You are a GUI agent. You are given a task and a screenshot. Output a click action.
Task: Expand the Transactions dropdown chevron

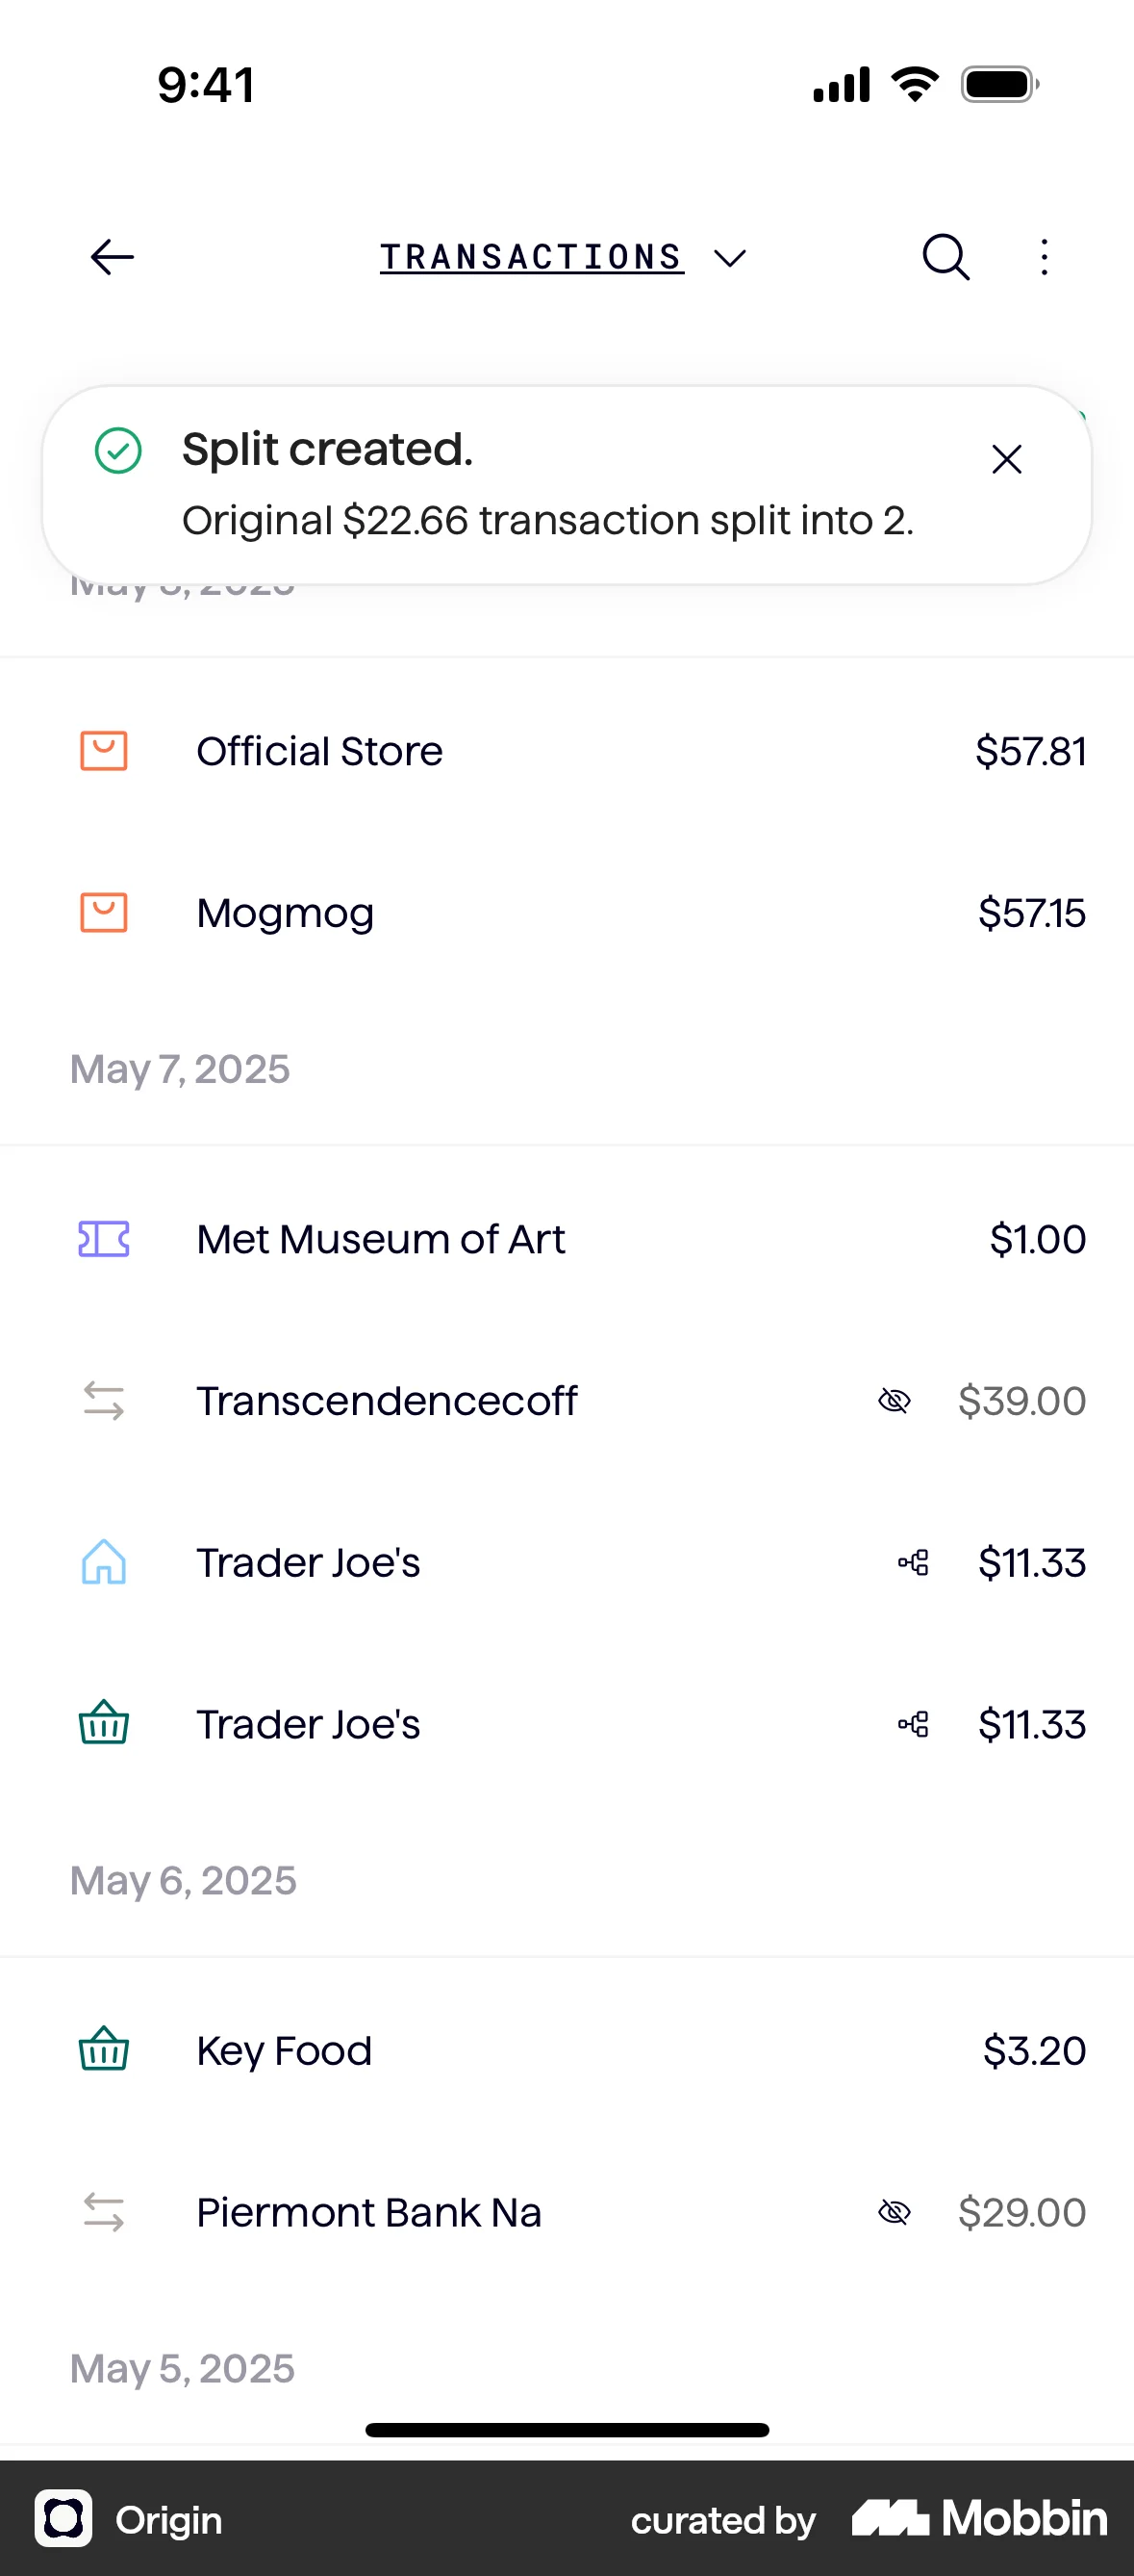[730, 259]
